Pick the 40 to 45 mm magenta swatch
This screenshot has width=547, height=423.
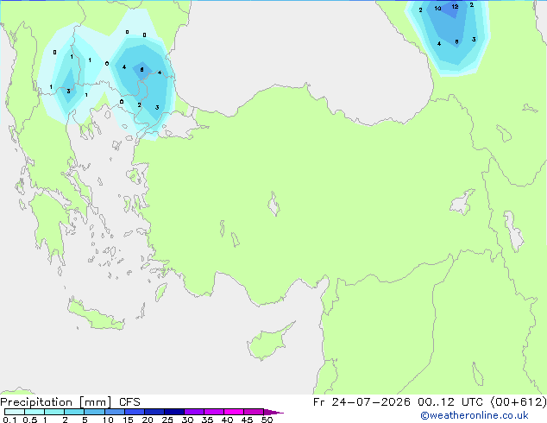pos(234,412)
